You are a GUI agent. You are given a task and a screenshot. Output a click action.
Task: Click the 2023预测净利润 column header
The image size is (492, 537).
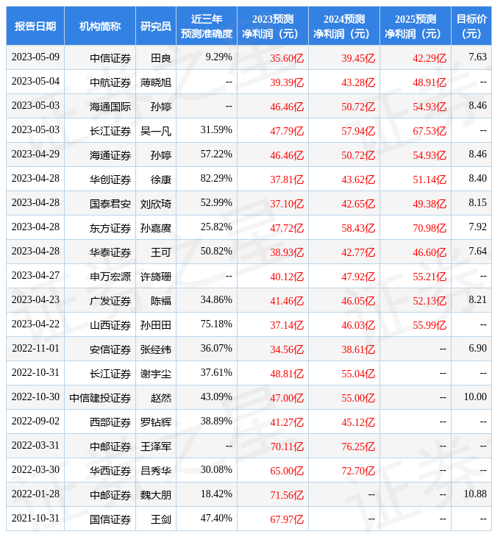273,26
